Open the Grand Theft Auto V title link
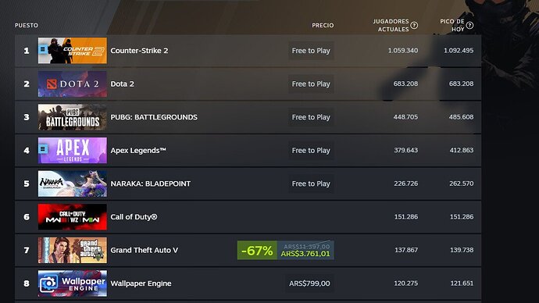539x303 pixels. [x=145, y=250]
